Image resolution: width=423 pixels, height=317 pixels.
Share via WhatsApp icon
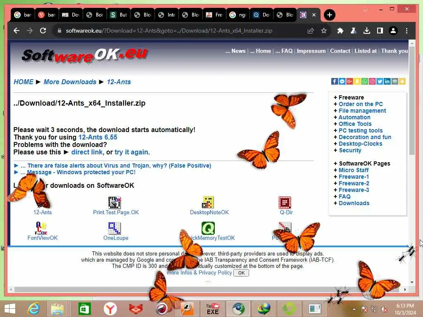tap(365, 81)
